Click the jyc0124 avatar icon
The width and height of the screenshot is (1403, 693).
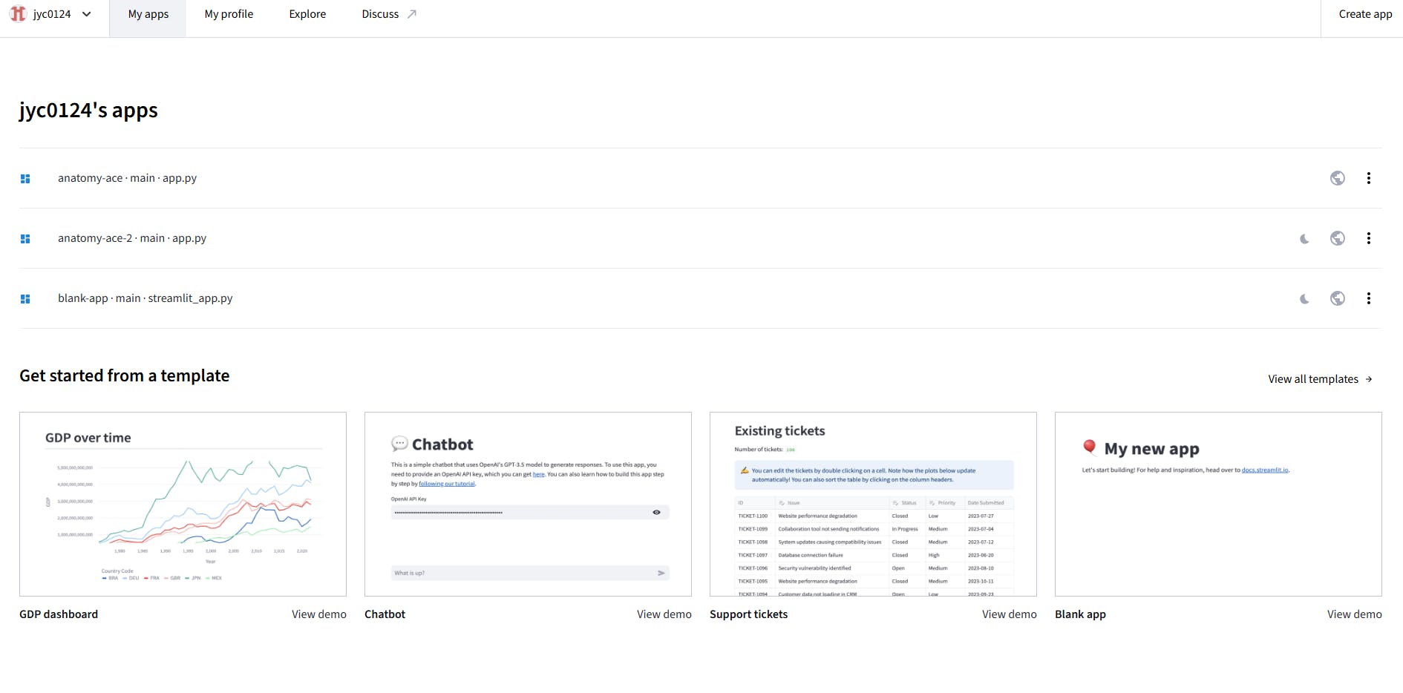(x=18, y=14)
